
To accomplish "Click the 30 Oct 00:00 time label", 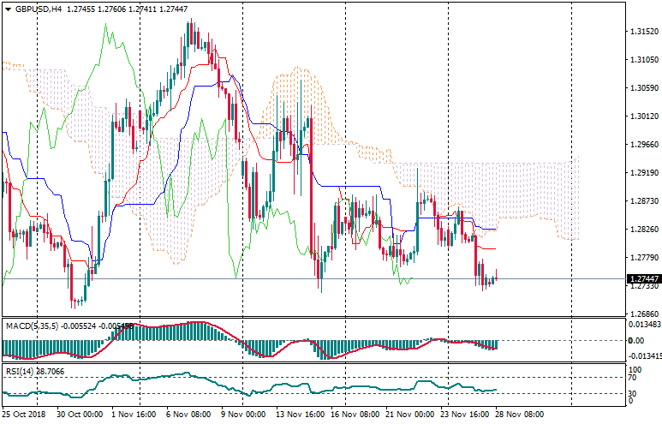I will tap(78, 414).
